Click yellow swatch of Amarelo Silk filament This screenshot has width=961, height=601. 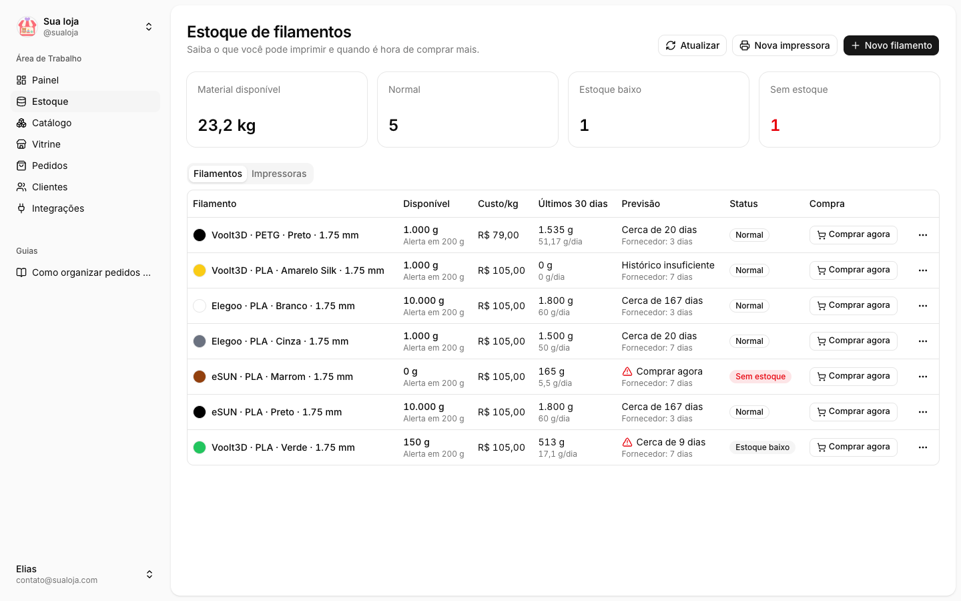click(200, 270)
